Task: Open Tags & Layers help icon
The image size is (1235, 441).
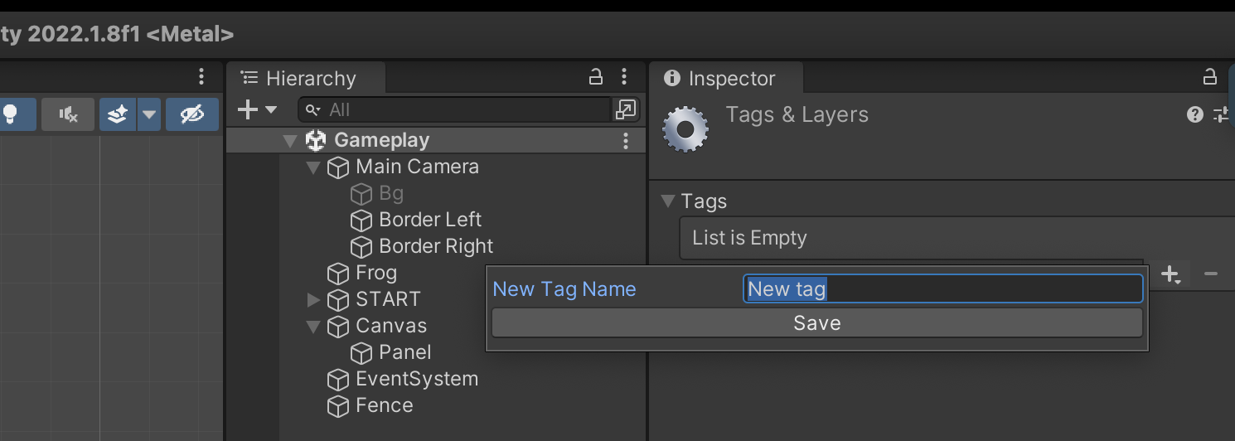Action: click(x=1195, y=114)
